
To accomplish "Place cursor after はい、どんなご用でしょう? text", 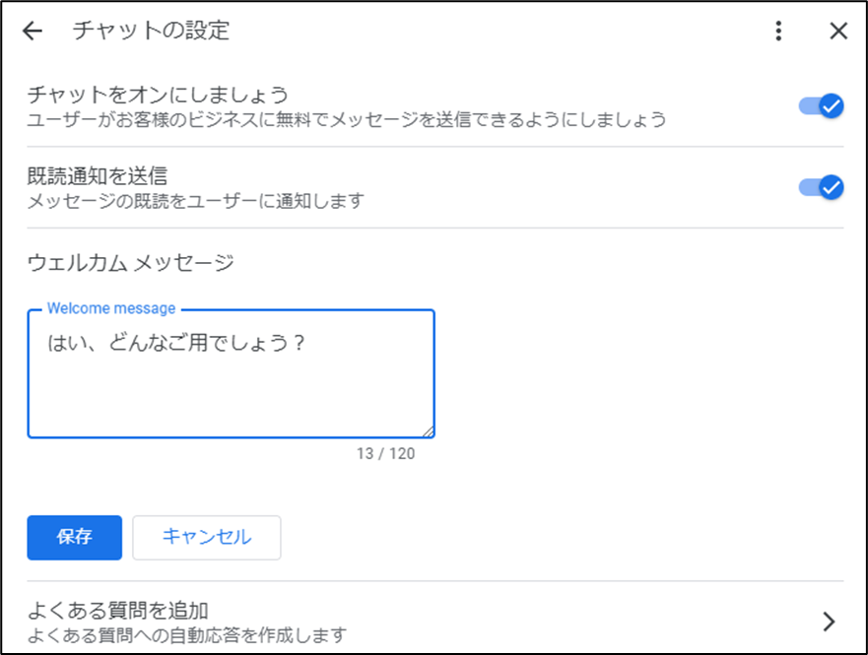I will [309, 343].
